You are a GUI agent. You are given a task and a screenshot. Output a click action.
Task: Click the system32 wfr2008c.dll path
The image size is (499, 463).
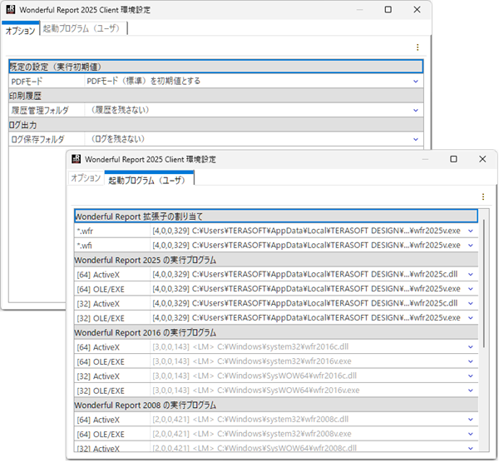250,419
